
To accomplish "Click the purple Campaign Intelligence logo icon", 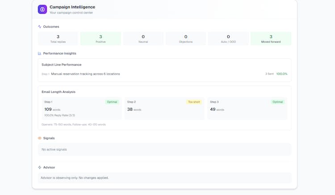I will [42, 9].
